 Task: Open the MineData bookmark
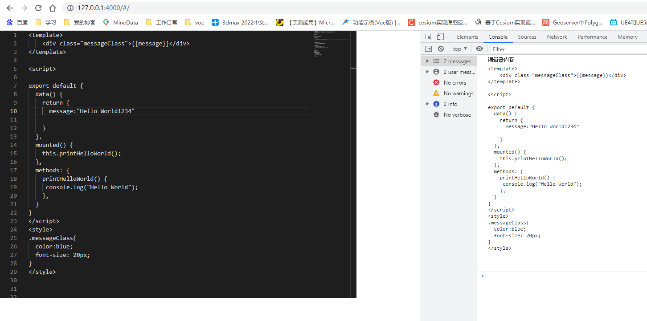[x=120, y=22]
